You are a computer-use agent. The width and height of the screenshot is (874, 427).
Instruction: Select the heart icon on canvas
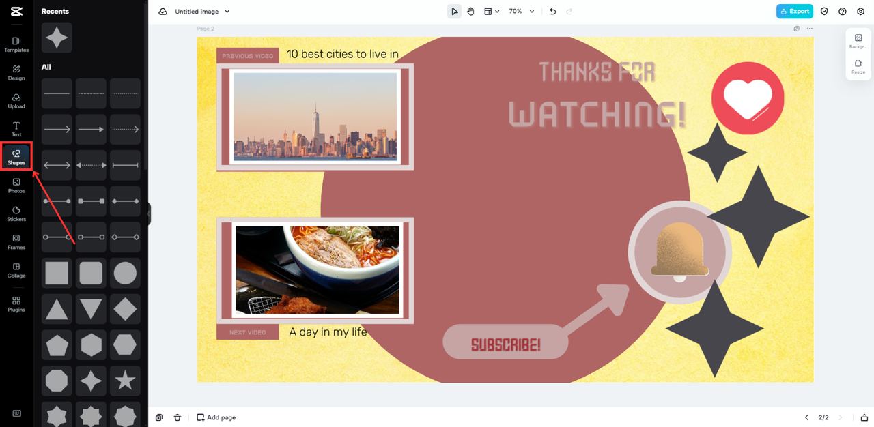coord(748,98)
